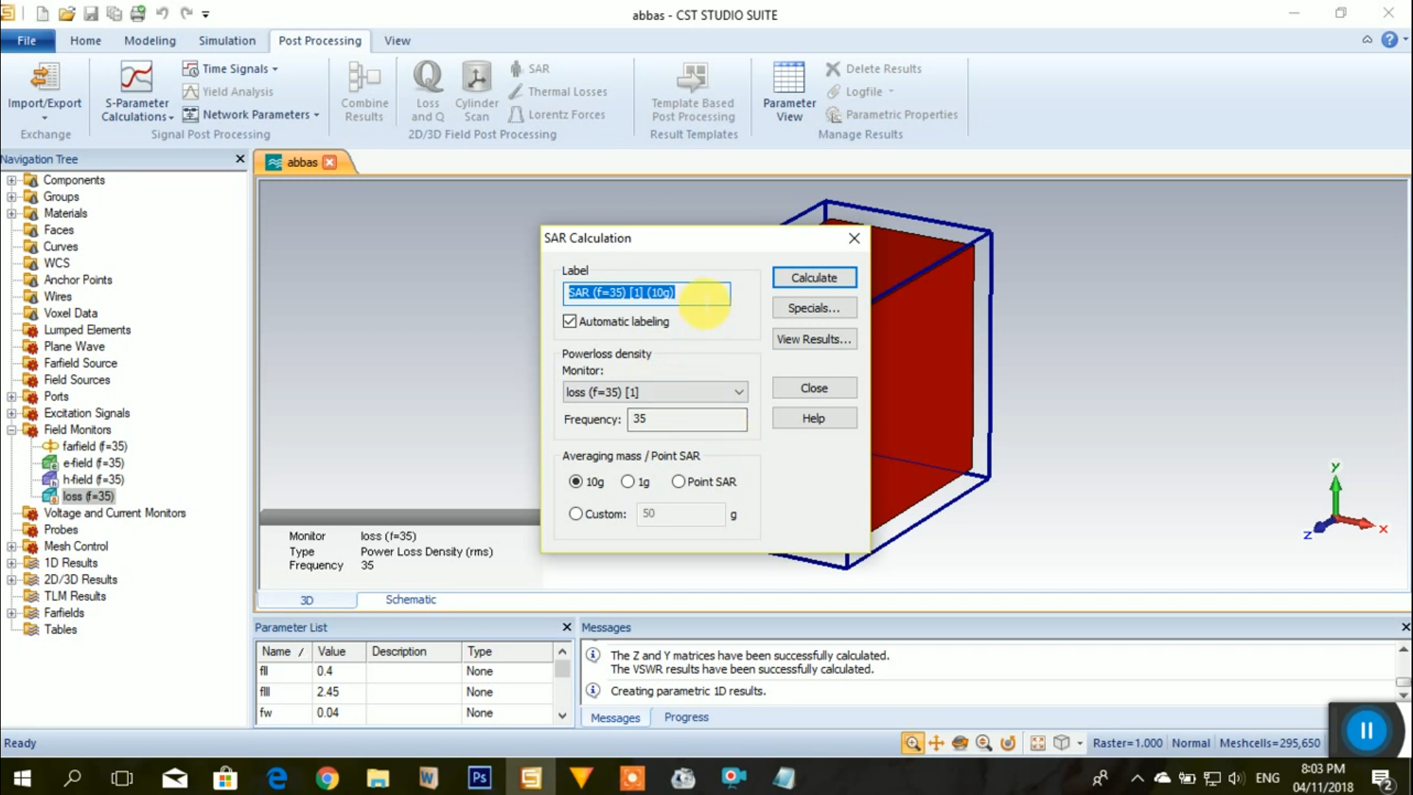Select the 1g averaging mass option
This screenshot has height=795, width=1413.
tap(628, 481)
